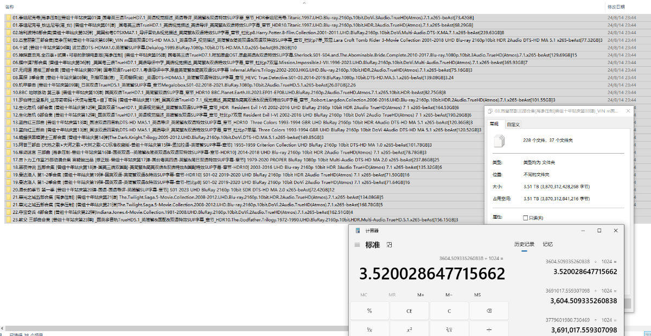Select the 历史记录 history tab
The image size is (651, 336).
(x=524, y=244)
